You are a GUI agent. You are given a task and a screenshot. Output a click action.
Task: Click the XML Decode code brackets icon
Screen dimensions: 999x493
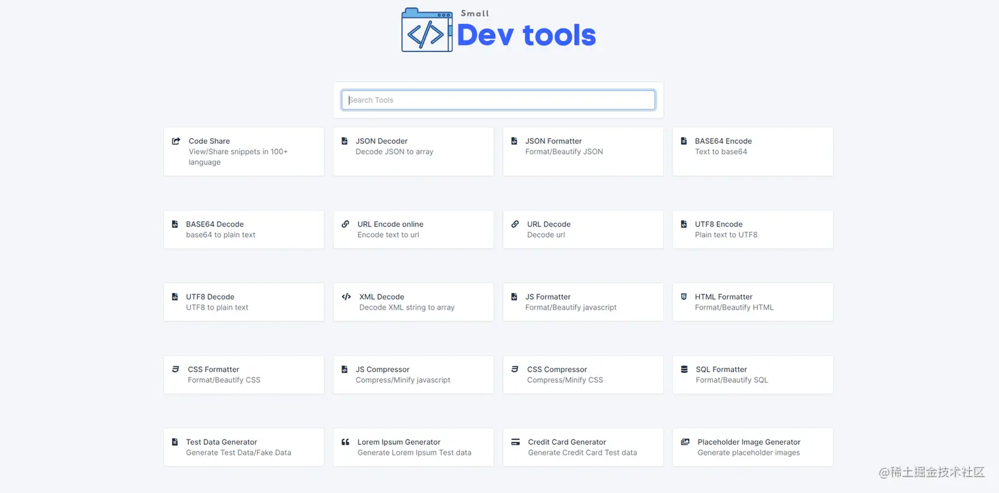pyautogui.click(x=346, y=297)
